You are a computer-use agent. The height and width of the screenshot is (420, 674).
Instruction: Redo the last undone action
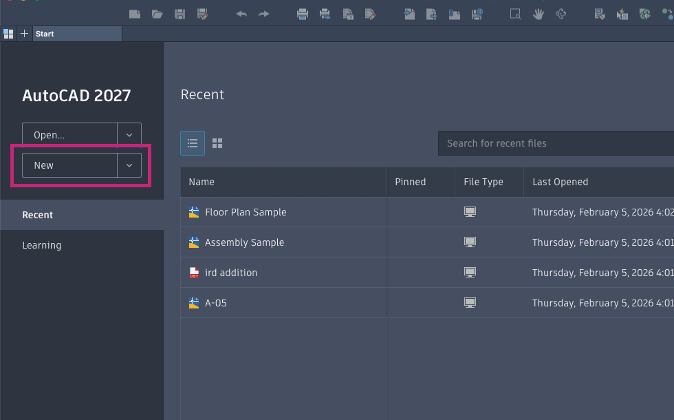coord(264,14)
